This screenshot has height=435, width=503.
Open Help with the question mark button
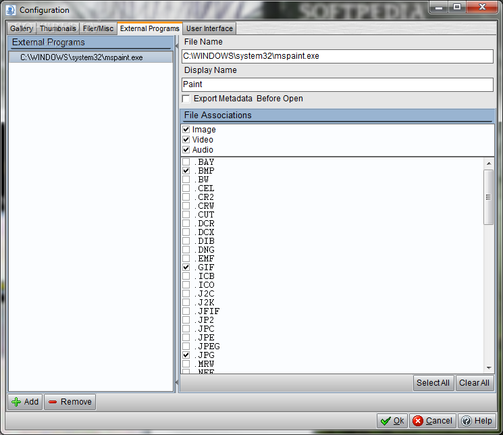coord(477,421)
